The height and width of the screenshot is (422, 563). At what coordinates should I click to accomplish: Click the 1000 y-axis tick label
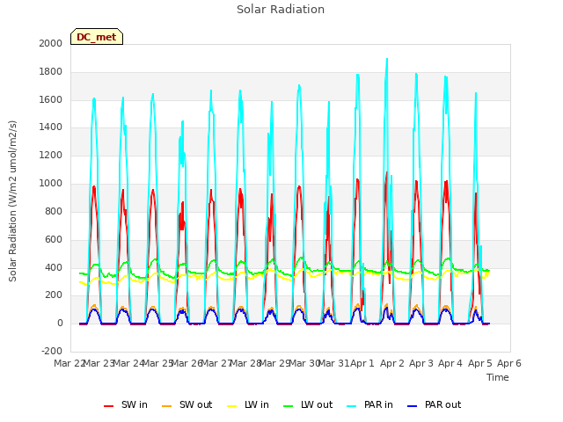[x=51, y=184]
